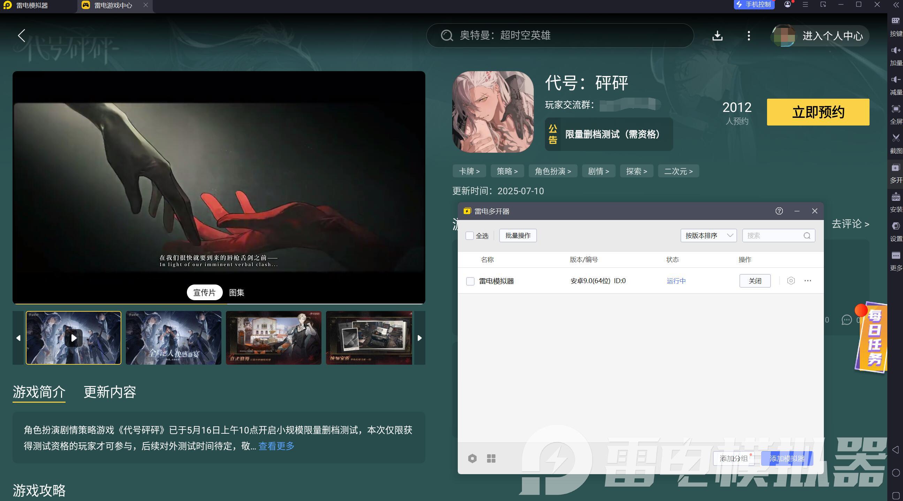Switch to grid view in multi-opener
Image resolution: width=903 pixels, height=501 pixels.
pos(491,458)
